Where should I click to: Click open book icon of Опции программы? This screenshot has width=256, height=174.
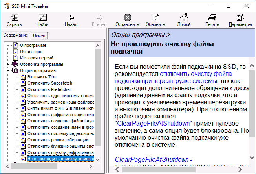pos(15,70)
